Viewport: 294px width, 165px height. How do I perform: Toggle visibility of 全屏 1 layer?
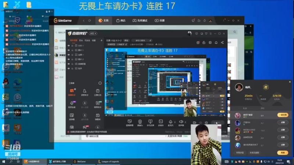click(69, 55)
